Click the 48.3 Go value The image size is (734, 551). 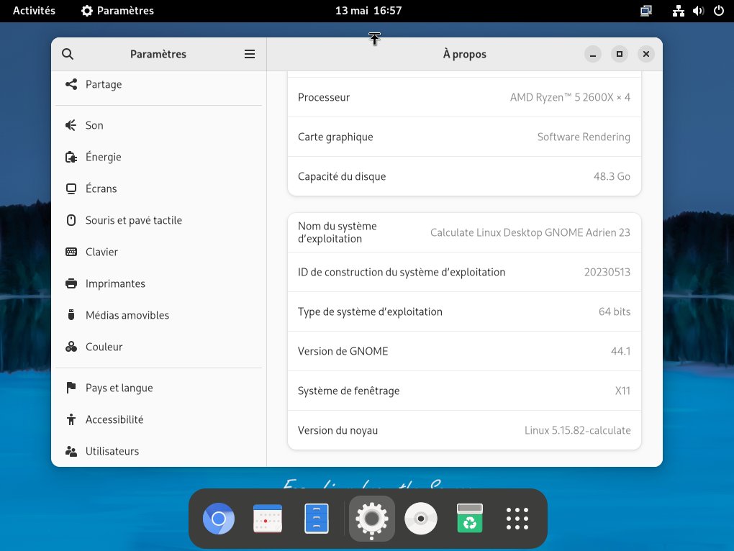(612, 176)
